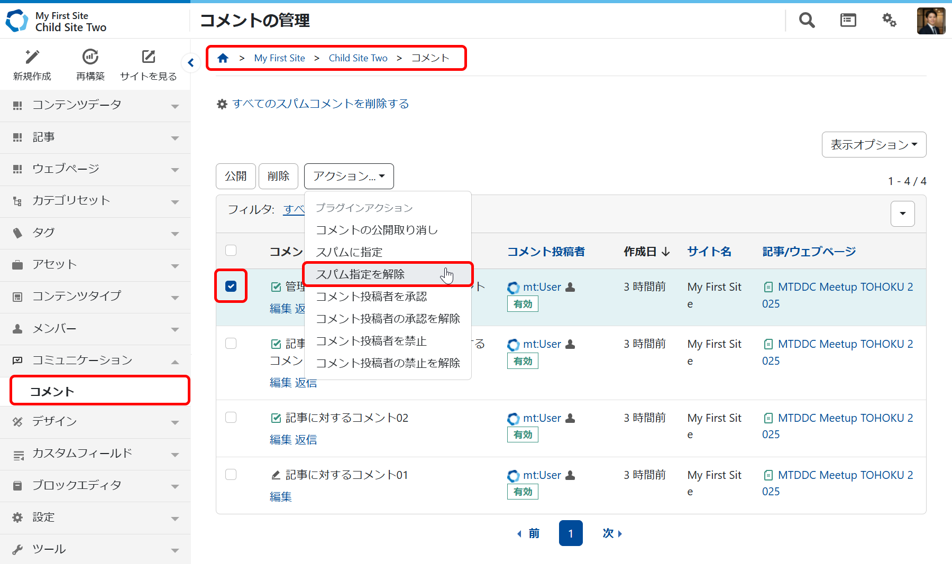Click the 削除 button
Screen dimensions: 952x564
(x=278, y=176)
